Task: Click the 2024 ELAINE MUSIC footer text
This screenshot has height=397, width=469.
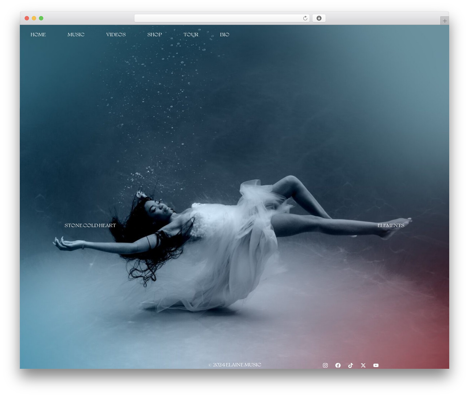Action: point(235,364)
